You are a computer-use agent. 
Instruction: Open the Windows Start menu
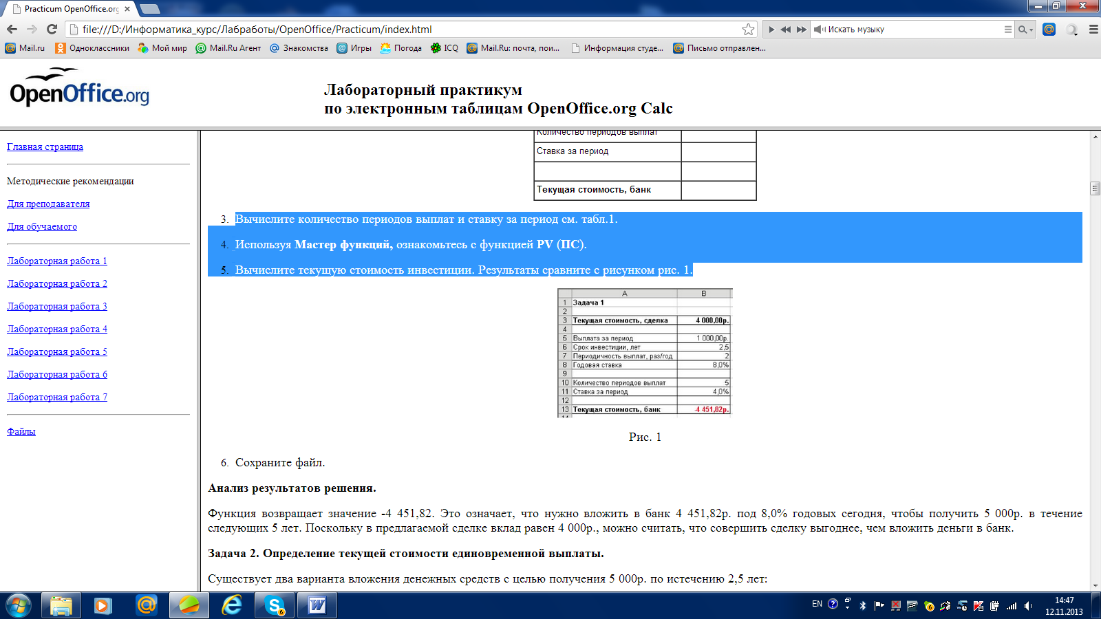pos(18,605)
